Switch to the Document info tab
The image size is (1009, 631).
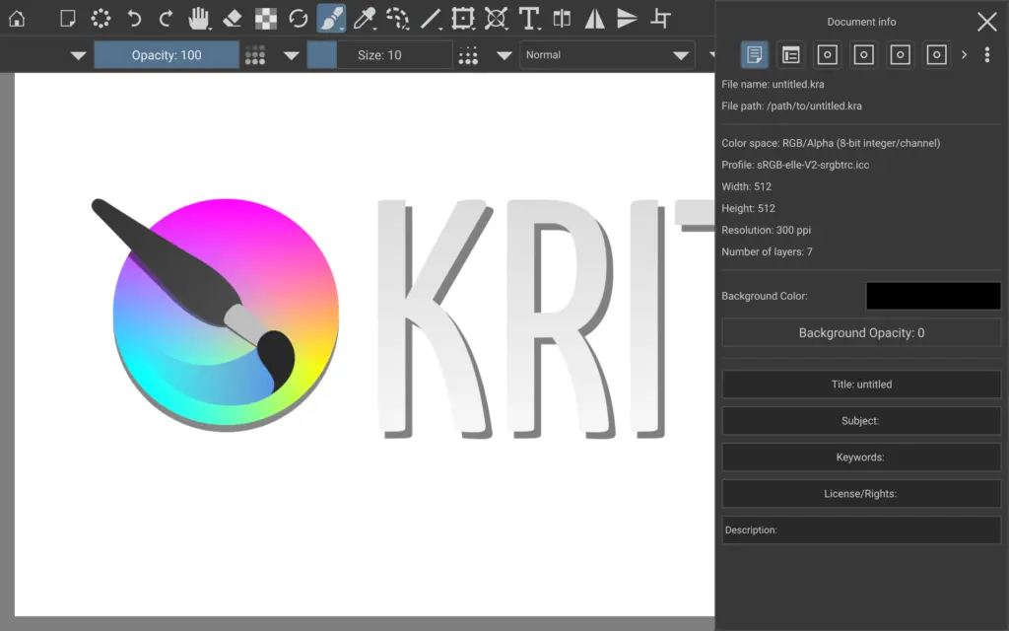coord(755,55)
